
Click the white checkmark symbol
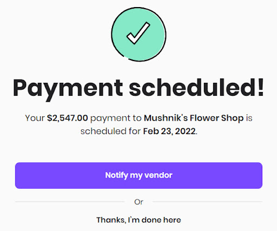[x=138, y=33]
